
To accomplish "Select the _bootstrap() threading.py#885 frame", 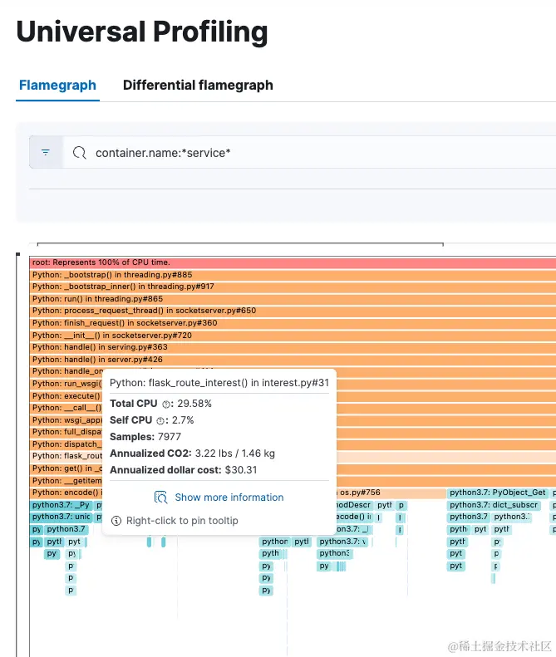I will pos(291,275).
